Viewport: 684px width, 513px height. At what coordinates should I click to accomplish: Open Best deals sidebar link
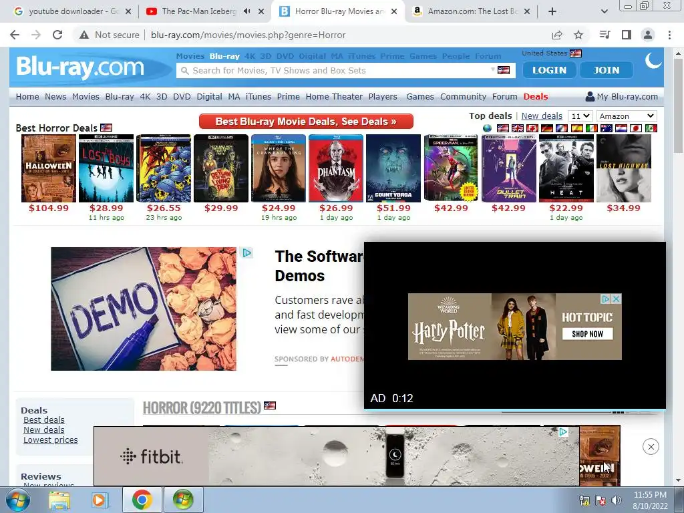click(x=43, y=419)
